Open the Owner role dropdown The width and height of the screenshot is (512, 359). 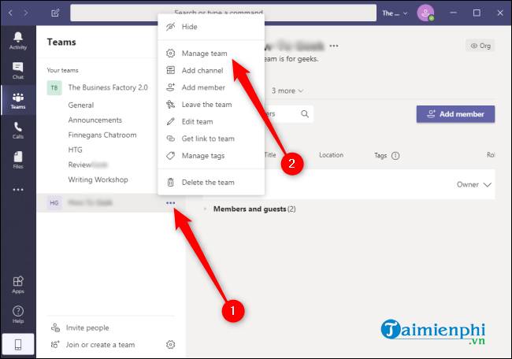(x=473, y=185)
